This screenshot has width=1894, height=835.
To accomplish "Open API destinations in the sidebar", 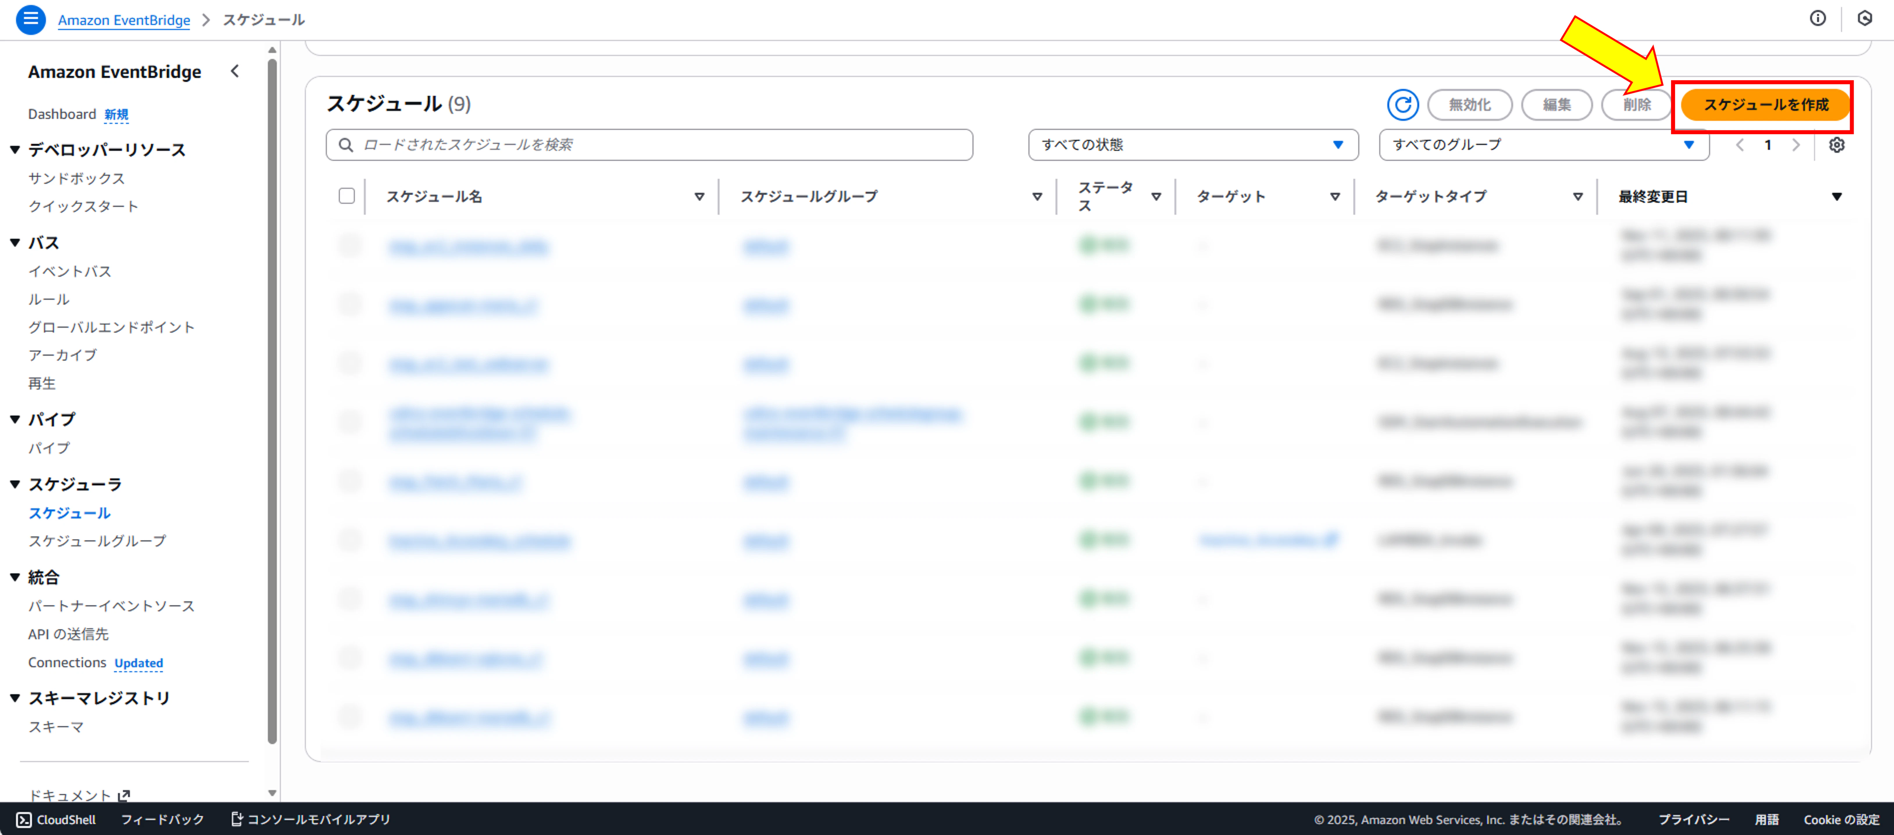I will click(68, 634).
